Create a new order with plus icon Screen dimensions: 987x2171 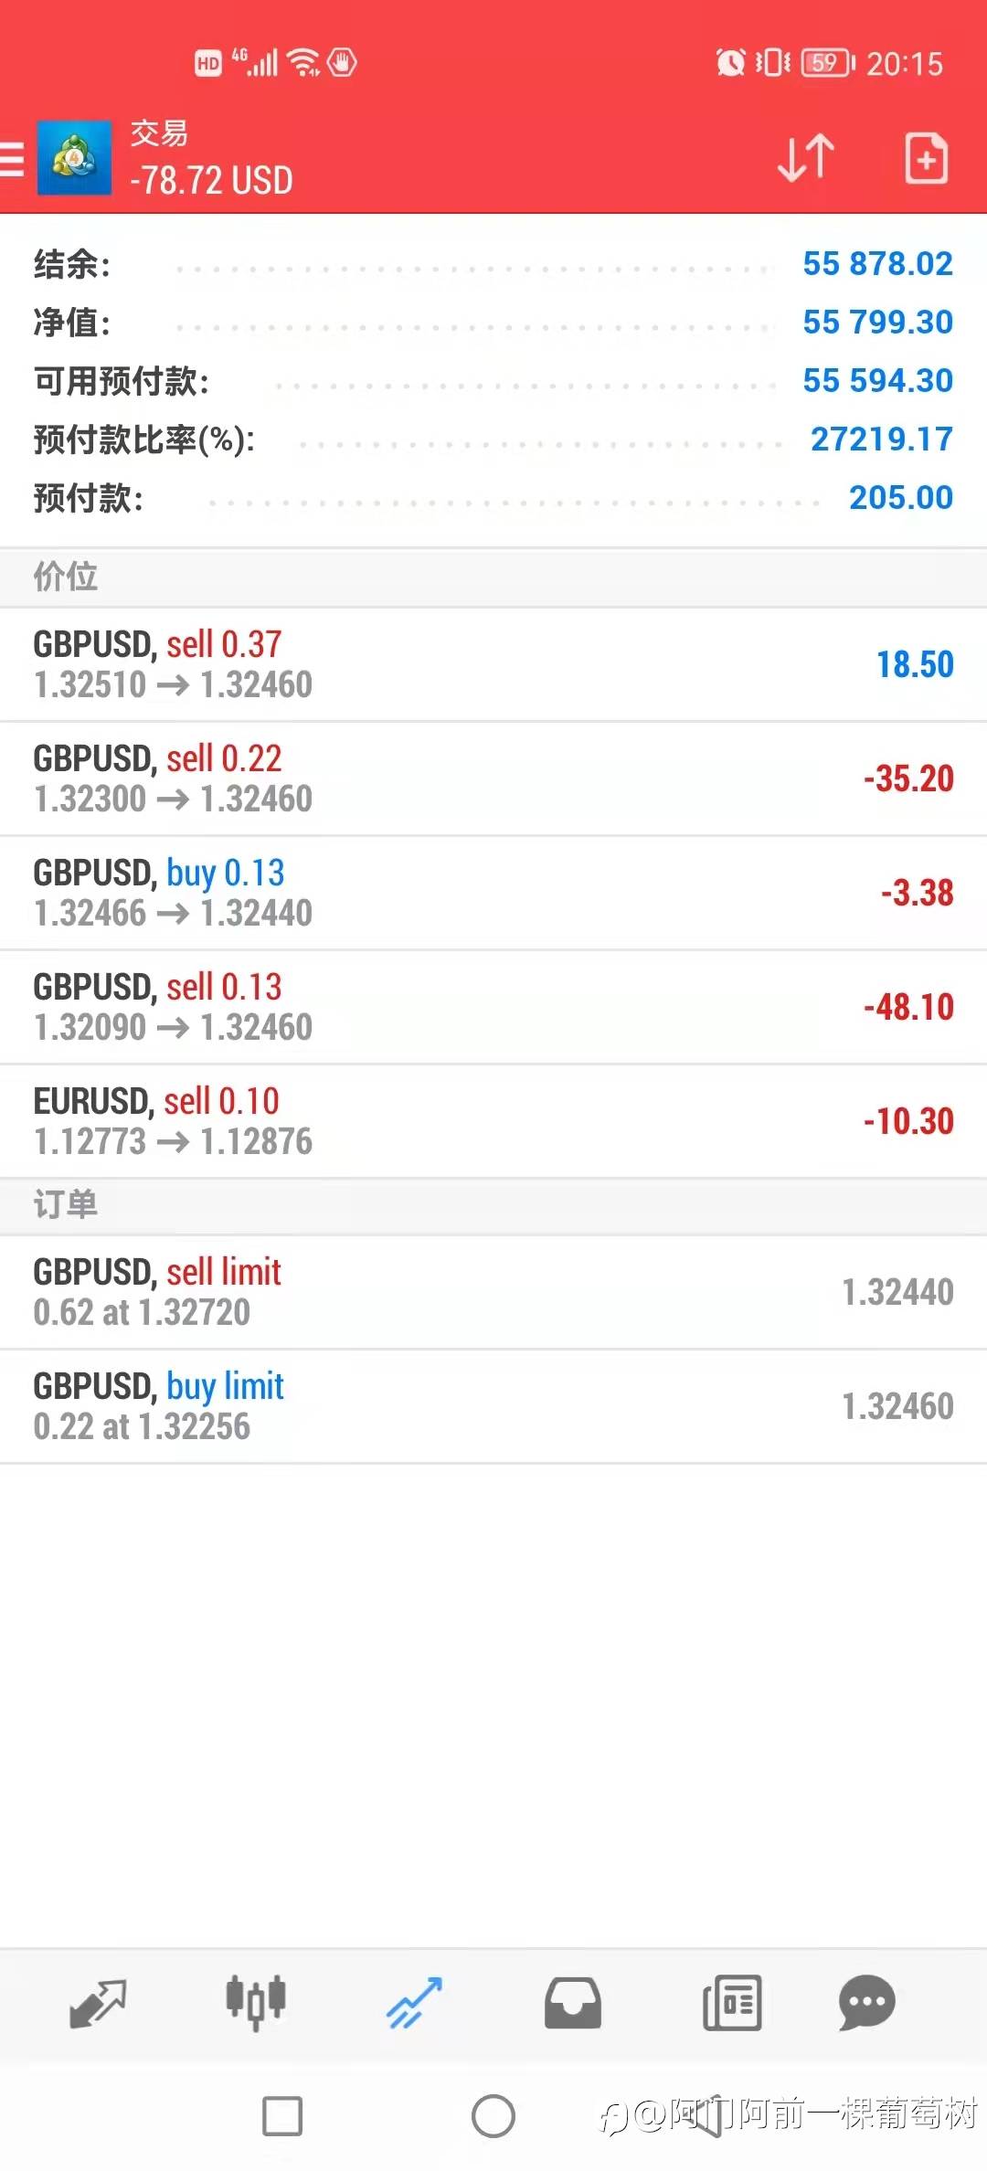926,158
